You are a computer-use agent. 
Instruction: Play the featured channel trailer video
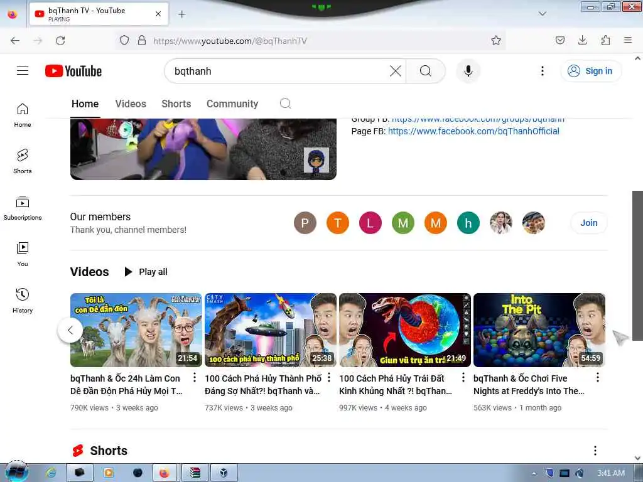(x=203, y=149)
